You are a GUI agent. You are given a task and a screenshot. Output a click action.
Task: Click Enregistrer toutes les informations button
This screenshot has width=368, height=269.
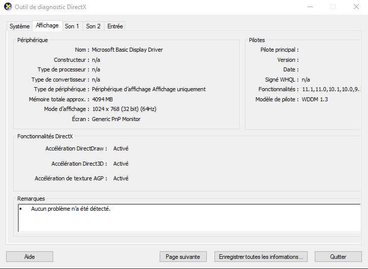(261, 256)
